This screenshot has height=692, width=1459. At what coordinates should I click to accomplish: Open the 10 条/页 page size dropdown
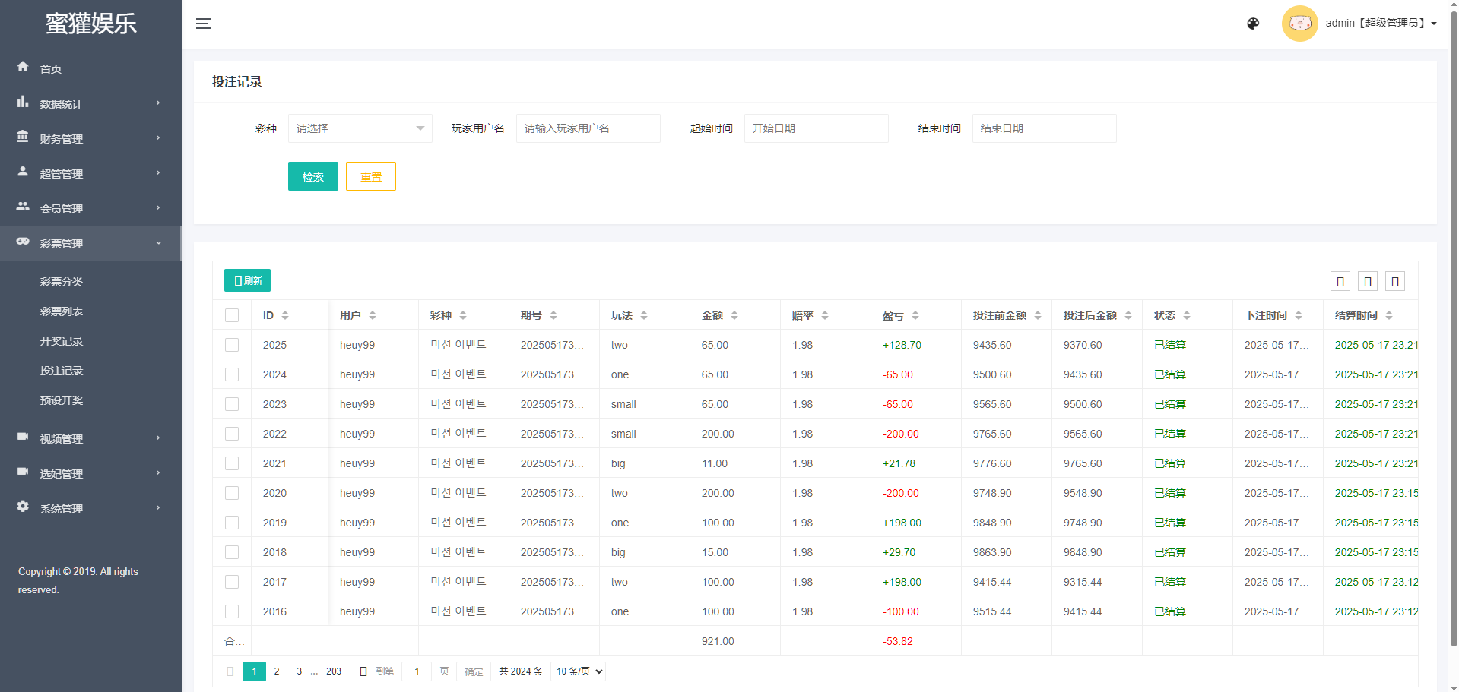578,671
